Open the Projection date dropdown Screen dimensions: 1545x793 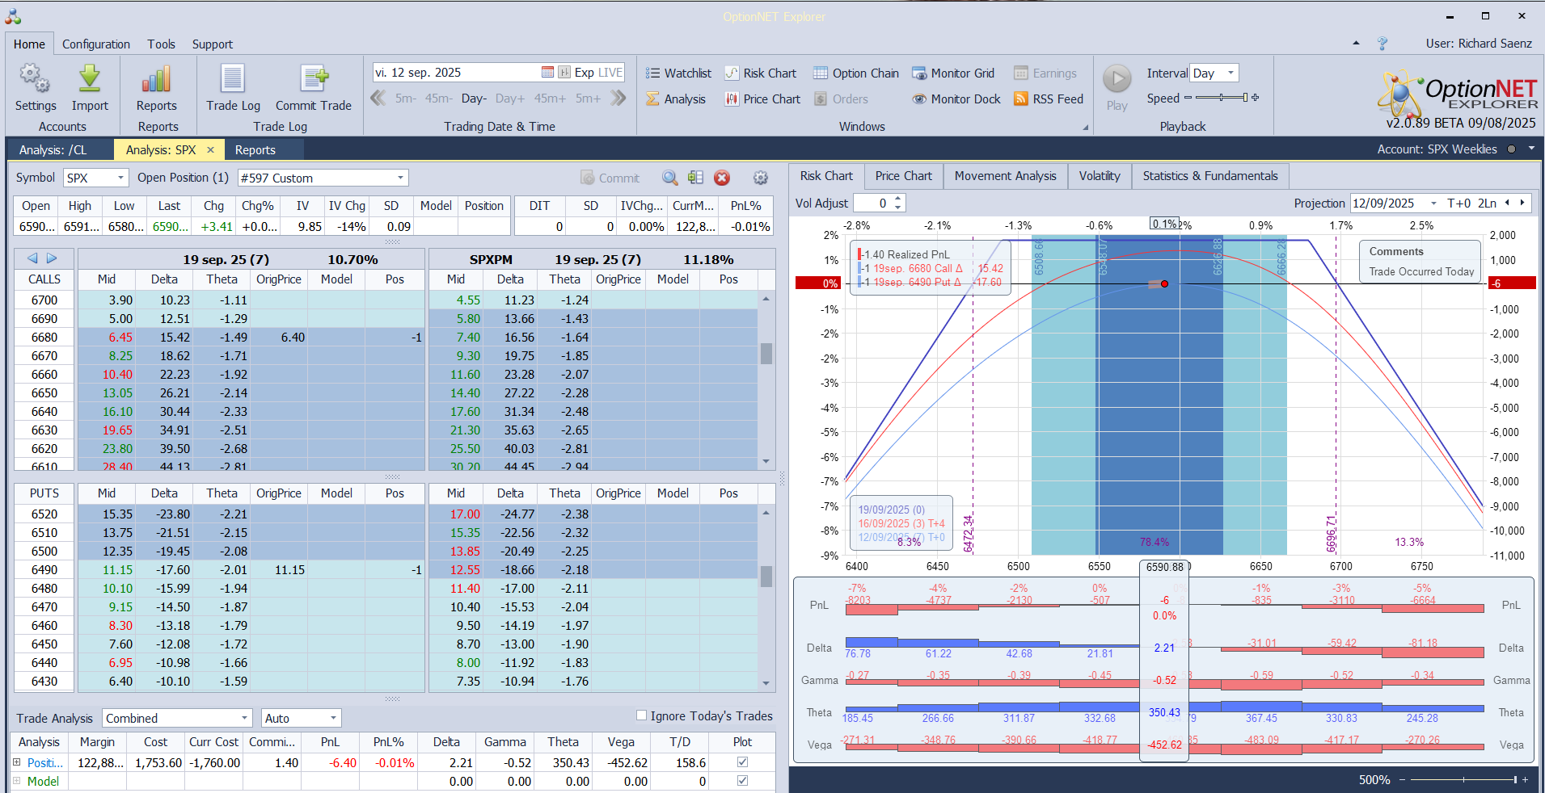pyautogui.click(x=1433, y=203)
